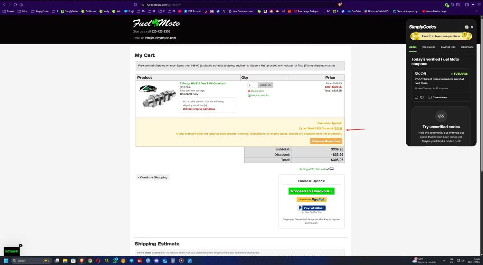
Task: Click the Remove Promotion button
Action: click(x=326, y=141)
